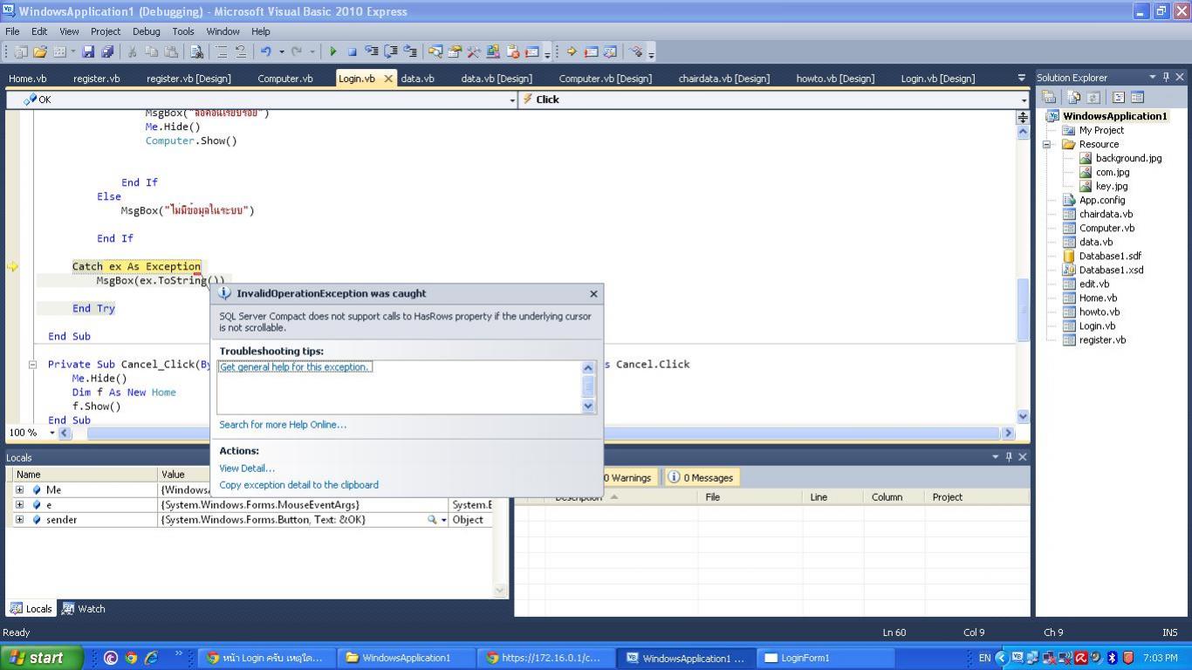Viewport: 1192px width, 670px height.
Task: Stop debugging with the square icon
Action: (353, 51)
